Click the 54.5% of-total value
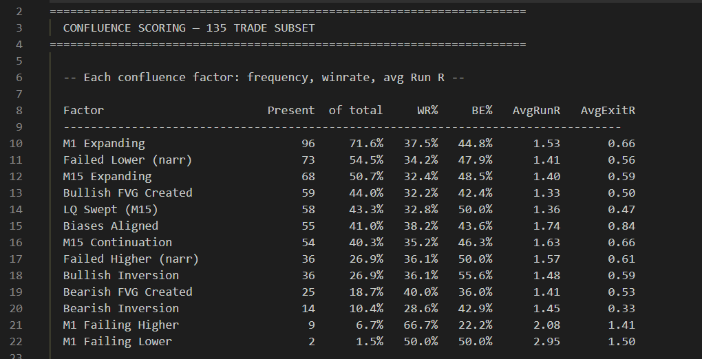 (366, 160)
